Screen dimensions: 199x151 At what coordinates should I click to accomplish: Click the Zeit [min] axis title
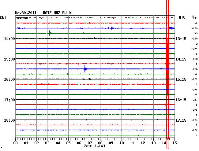point(94,146)
